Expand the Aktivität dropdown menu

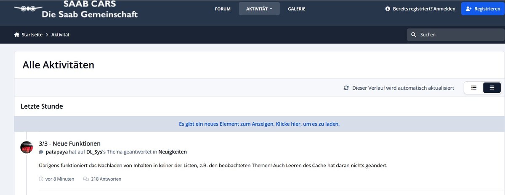coord(259,9)
